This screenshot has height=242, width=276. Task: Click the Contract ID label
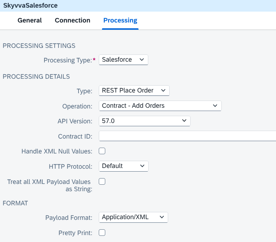(75, 136)
